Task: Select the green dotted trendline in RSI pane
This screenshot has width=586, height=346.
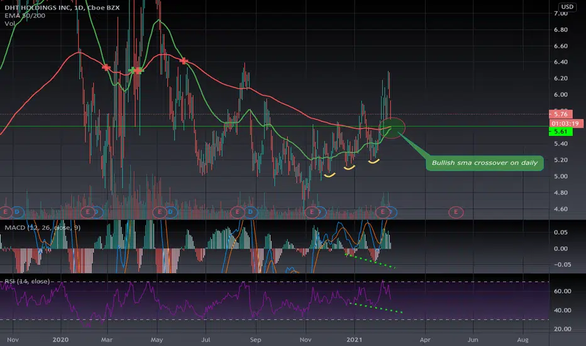Action: coord(375,308)
